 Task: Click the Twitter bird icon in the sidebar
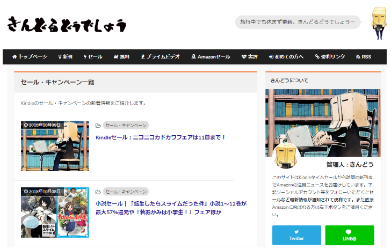tap(296, 232)
